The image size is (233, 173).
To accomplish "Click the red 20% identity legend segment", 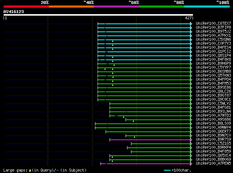I will pos(26,7).
